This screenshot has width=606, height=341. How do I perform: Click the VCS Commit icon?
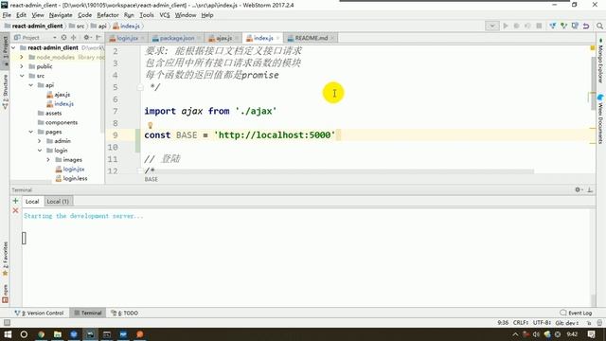click(564, 26)
